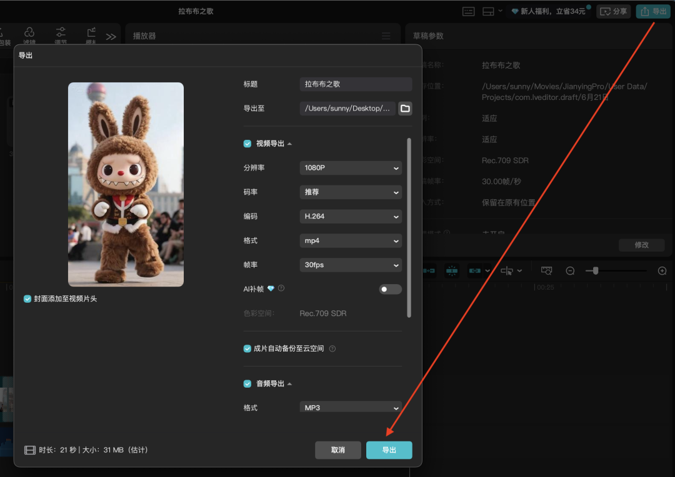Open the 编码 H.264 dropdown
Screen dimensions: 675x477
click(350, 216)
